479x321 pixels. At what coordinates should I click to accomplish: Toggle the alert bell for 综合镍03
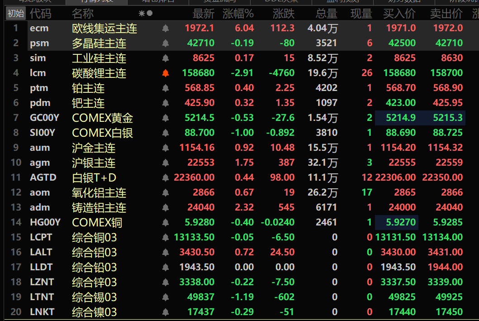166,312
